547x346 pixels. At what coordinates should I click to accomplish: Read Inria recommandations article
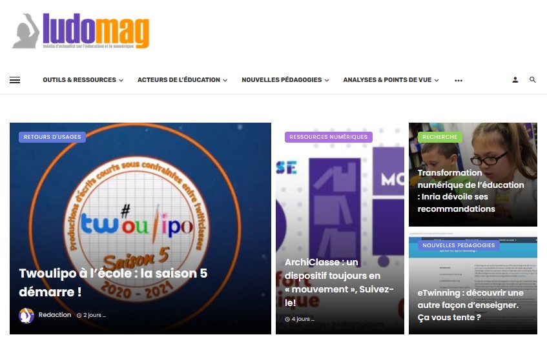[x=471, y=191]
